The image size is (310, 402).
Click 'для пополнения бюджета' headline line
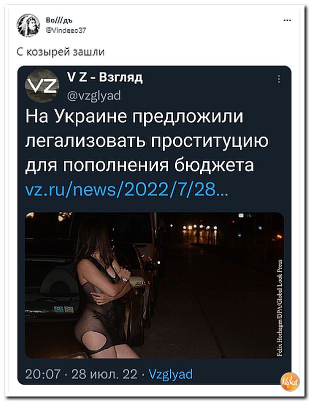click(x=139, y=165)
